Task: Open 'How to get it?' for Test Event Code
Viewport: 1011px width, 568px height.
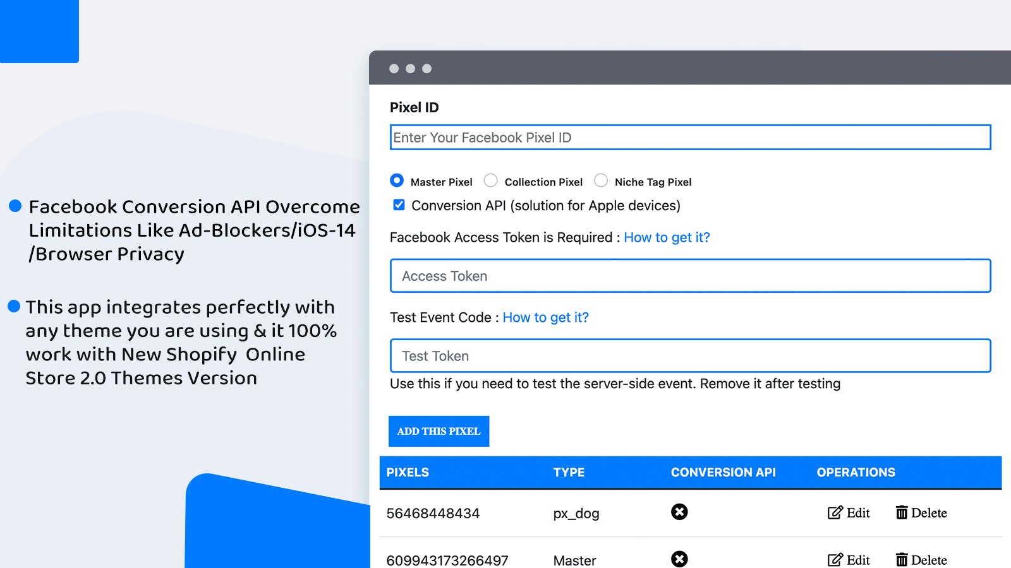Action: point(545,317)
